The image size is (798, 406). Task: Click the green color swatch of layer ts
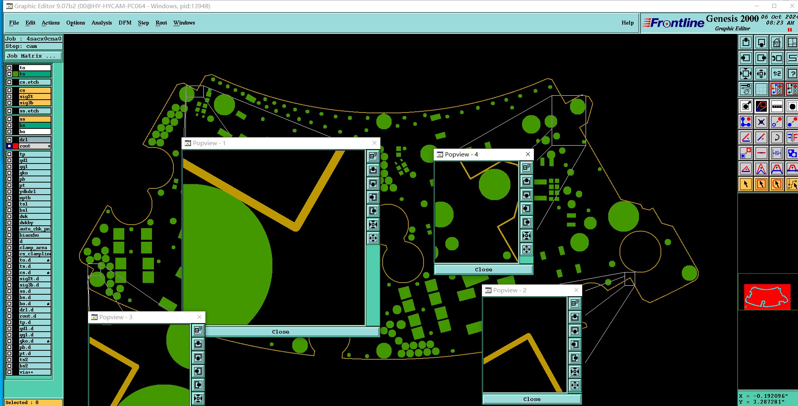pos(16,74)
